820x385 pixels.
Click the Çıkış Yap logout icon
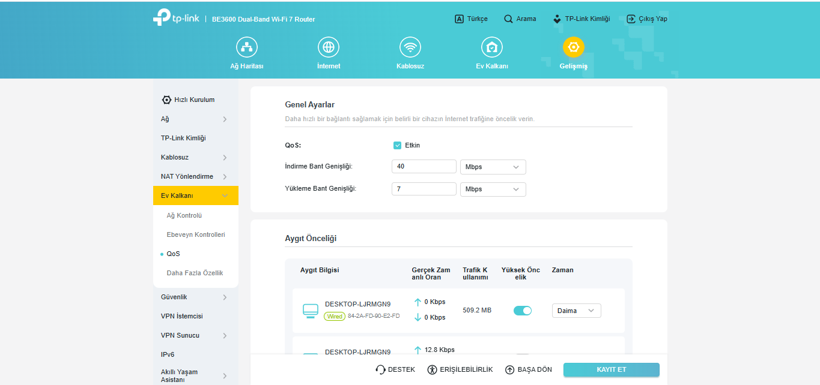click(631, 19)
